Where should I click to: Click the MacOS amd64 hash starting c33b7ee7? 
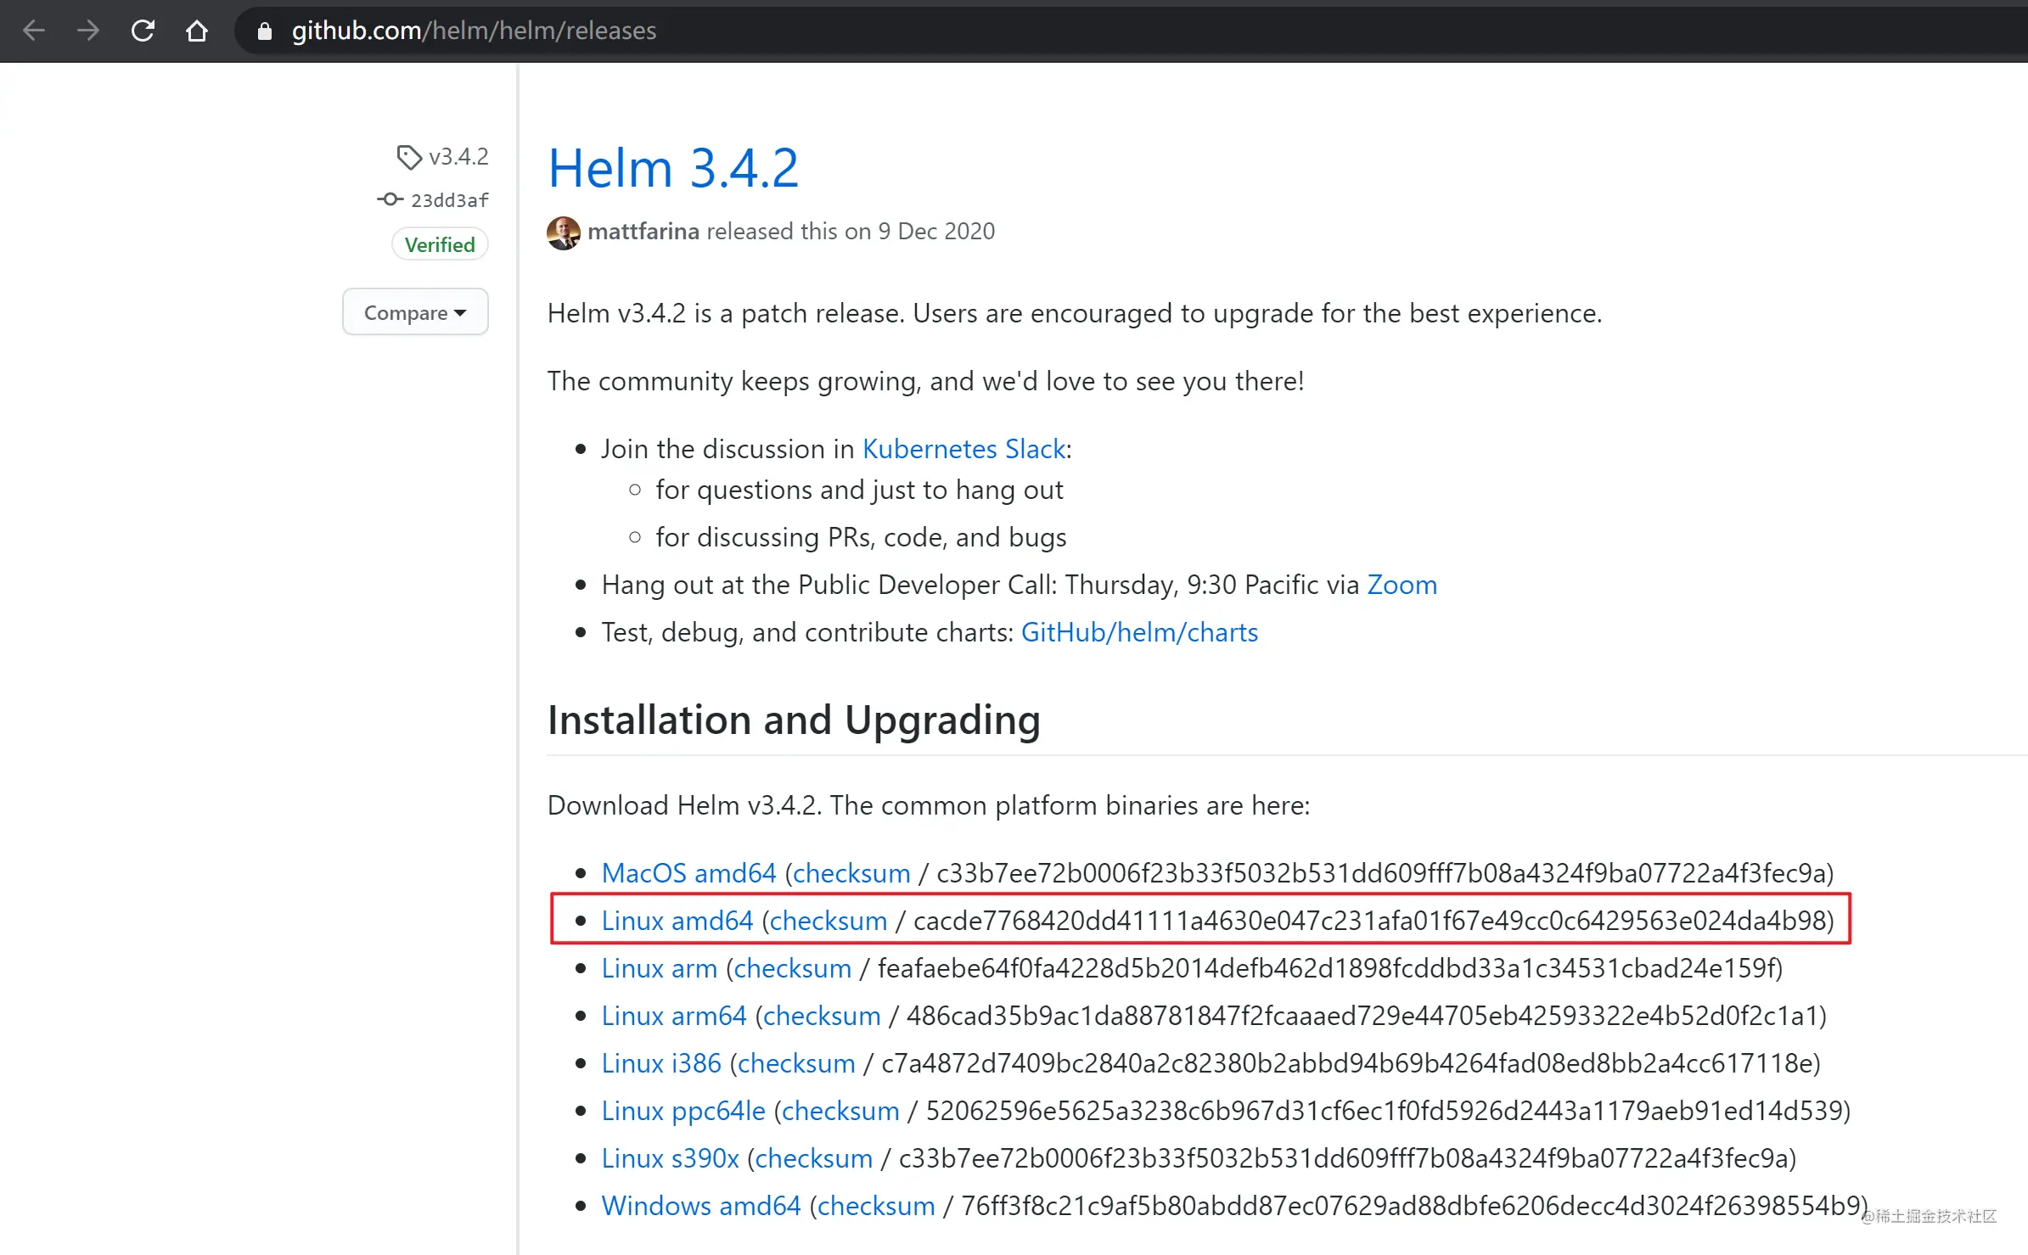1381,873
